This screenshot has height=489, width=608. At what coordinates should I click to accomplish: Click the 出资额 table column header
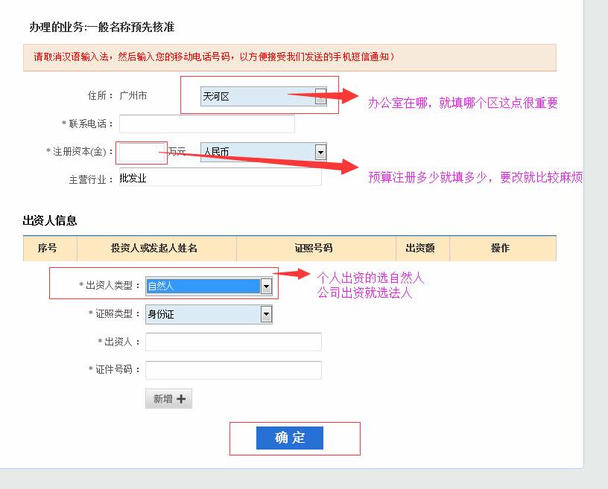(422, 248)
